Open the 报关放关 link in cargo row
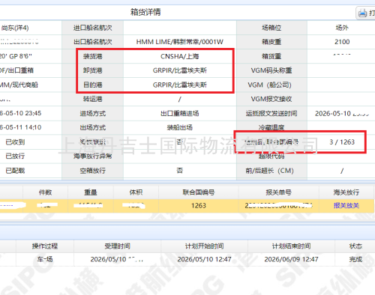375x295 pixels. pyautogui.click(x=346, y=206)
